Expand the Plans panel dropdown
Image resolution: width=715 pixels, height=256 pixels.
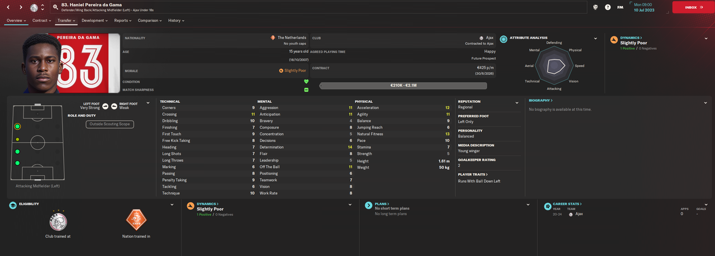pos(528,205)
